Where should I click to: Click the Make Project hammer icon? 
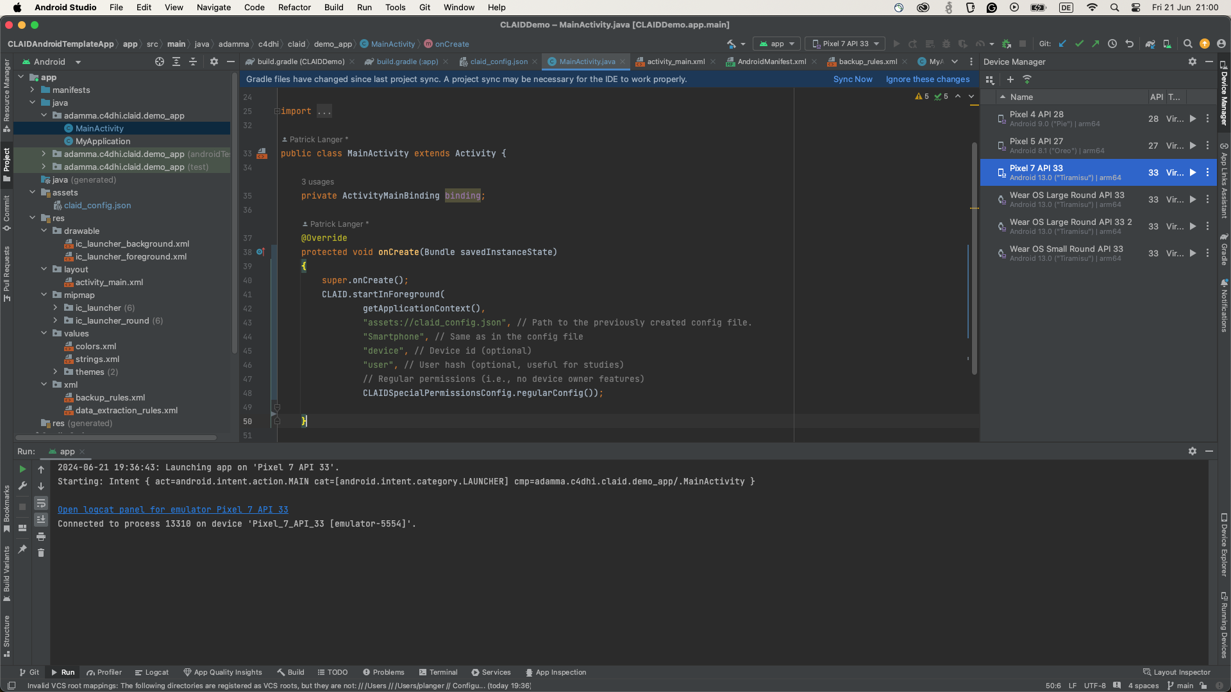[731, 44]
